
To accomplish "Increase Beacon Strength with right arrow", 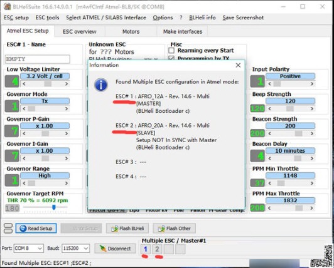I will pos(312,133).
